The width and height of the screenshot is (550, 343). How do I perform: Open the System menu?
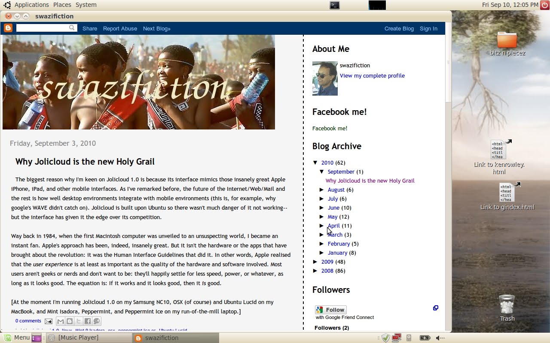click(86, 5)
